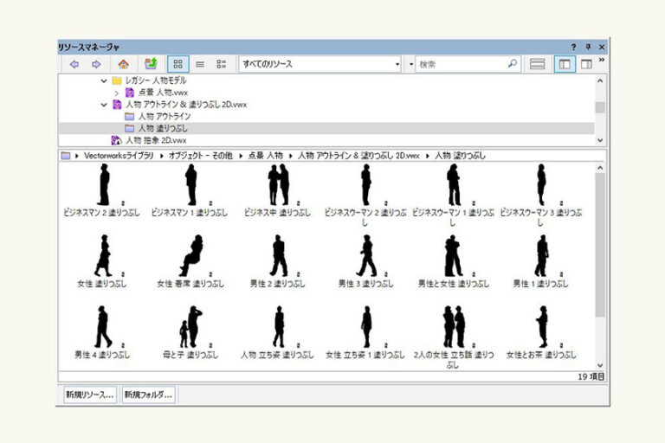Go to home folder icon
Viewport: 665px width, 443px height.
pyautogui.click(x=124, y=64)
